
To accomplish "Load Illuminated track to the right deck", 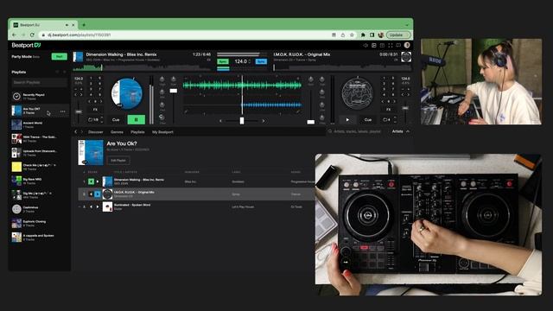I will 98,207.
